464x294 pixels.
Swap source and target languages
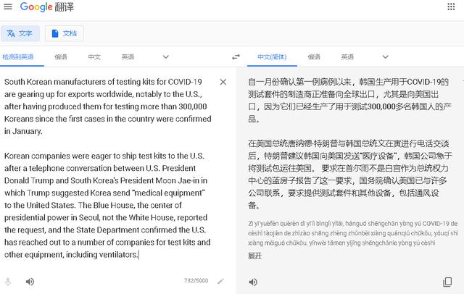tap(236, 56)
